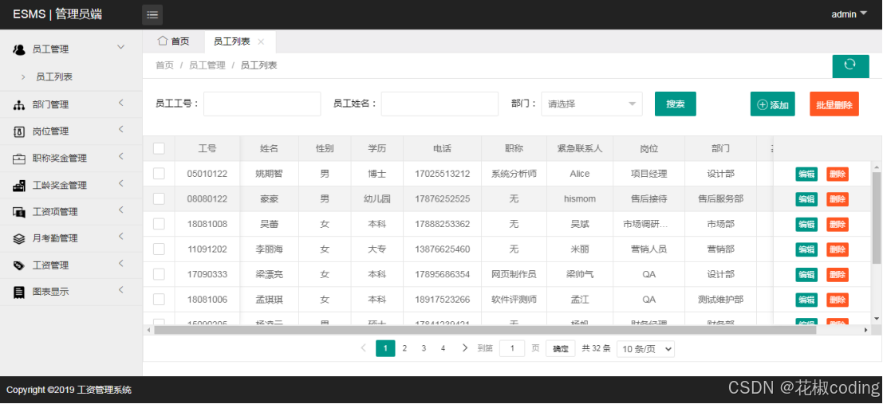Click the 工资项管理 icon

click(x=19, y=212)
